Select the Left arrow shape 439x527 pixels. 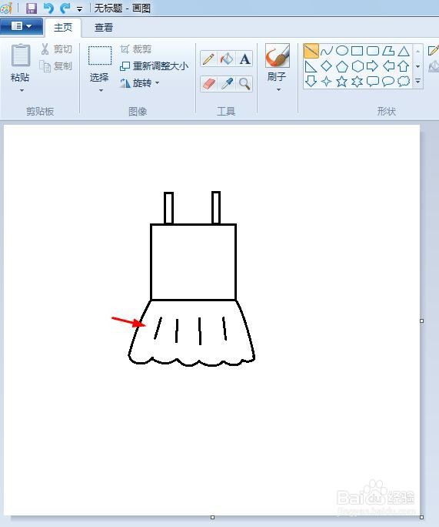pos(388,66)
